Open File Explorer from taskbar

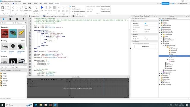41,105
